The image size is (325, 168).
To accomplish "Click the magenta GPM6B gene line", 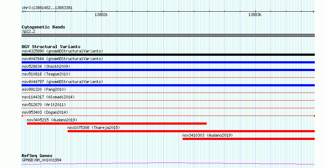I will click(x=168, y=164).
